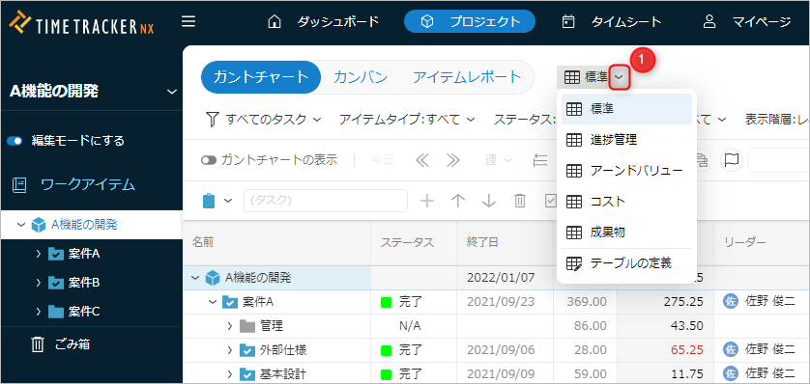Open テーブルの定義 menu entry
The width and height of the screenshot is (810, 384).
[626, 263]
